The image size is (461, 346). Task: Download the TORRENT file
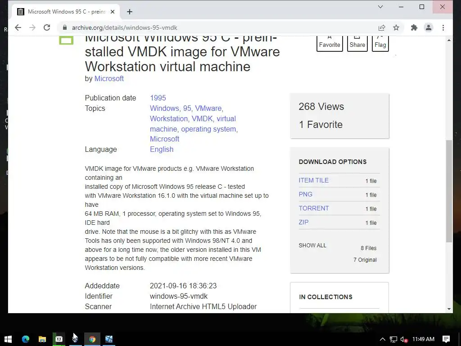click(x=314, y=208)
